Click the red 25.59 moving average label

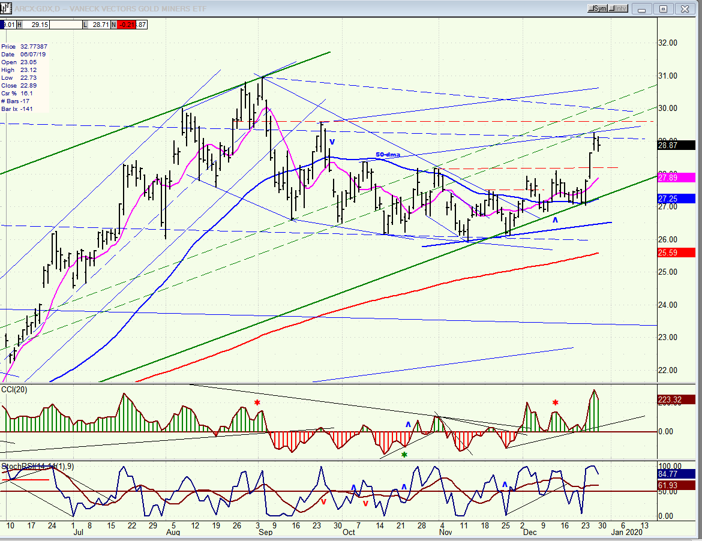(676, 253)
